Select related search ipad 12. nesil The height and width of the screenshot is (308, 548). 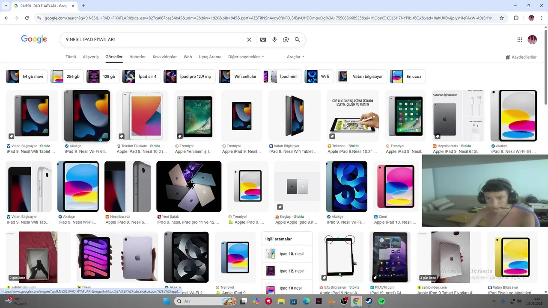[287, 271]
